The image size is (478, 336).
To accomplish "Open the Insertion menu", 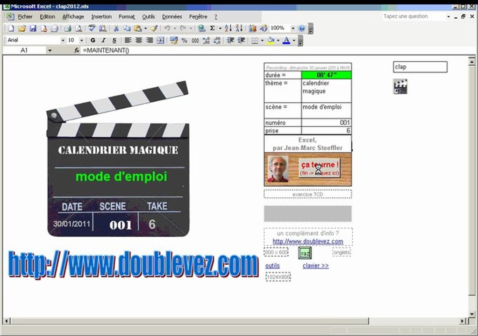I will pyautogui.click(x=101, y=17).
